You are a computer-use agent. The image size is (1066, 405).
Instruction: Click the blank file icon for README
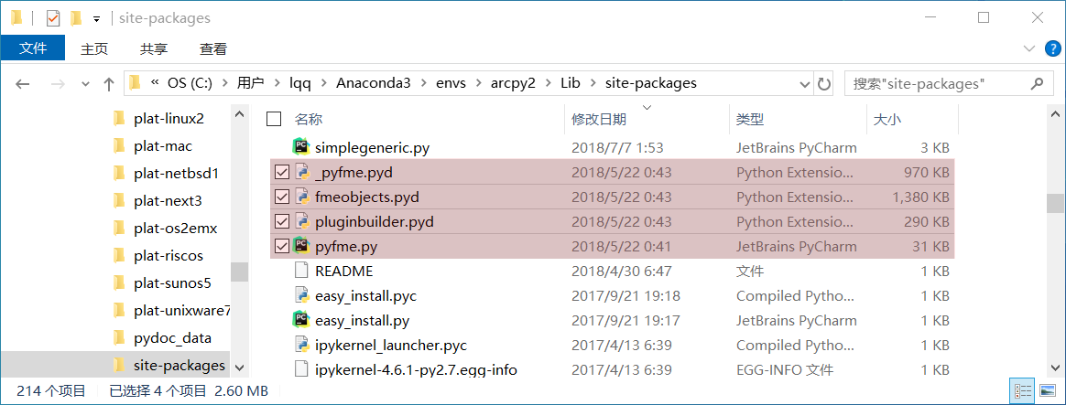tap(301, 272)
